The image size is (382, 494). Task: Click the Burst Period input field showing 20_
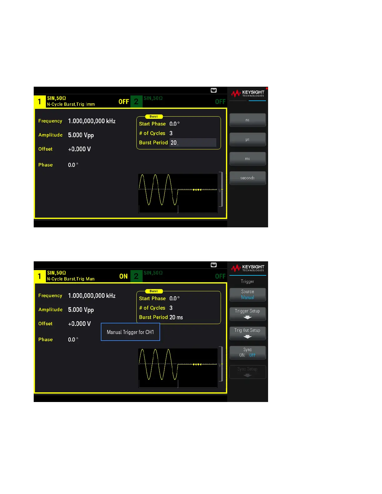pyautogui.click(x=193, y=143)
